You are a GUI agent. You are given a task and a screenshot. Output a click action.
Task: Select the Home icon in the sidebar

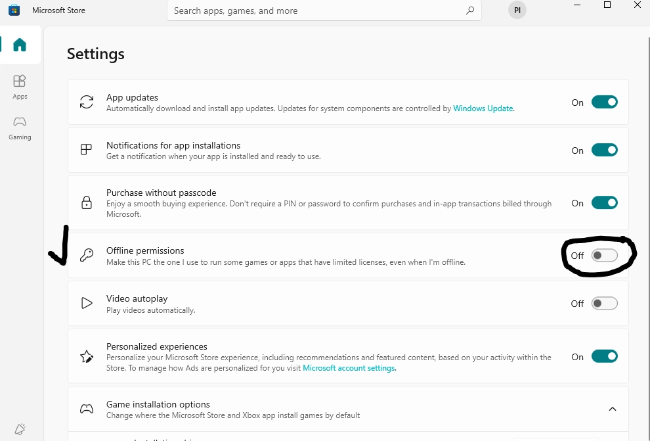(x=20, y=45)
